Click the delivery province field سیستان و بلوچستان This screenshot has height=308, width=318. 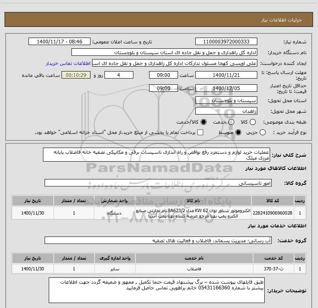(x=226, y=100)
